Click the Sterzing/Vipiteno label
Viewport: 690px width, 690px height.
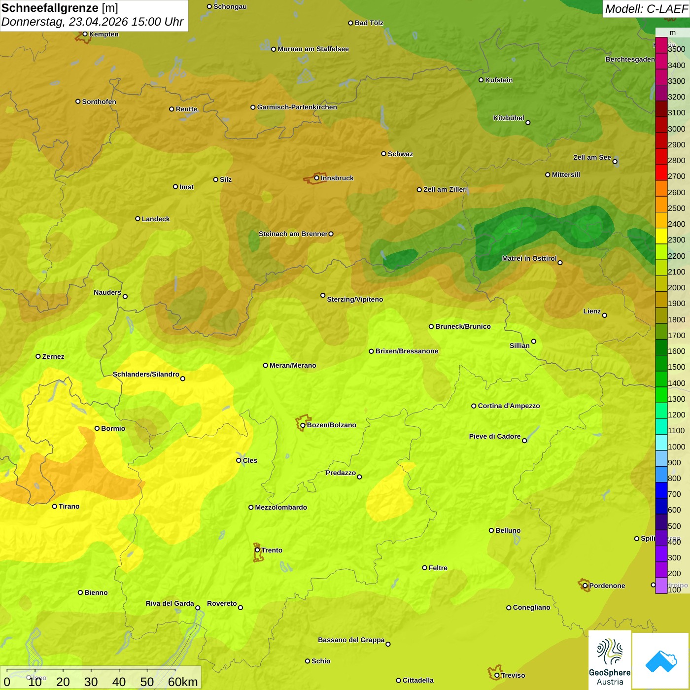[x=355, y=299]
